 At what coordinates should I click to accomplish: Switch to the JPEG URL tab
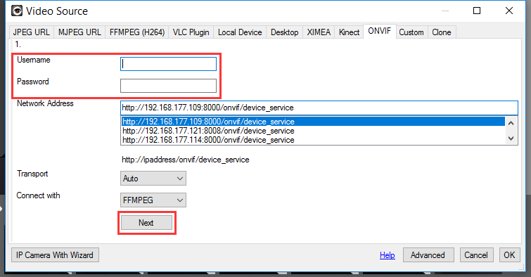coord(31,32)
